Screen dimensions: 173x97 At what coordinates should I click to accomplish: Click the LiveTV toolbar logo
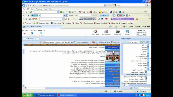[x=33, y=19]
